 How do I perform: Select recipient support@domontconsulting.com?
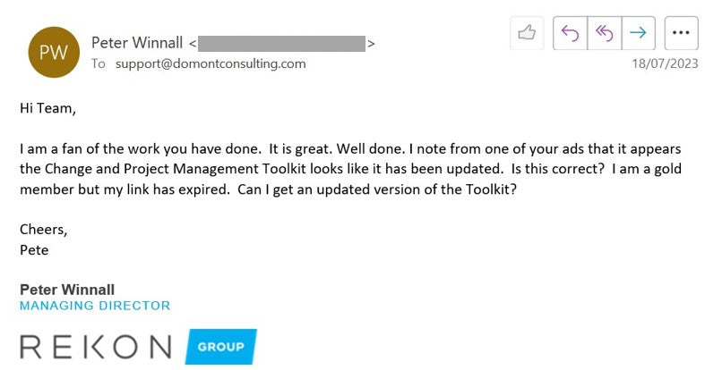pyautogui.click(x=211, y=63)
